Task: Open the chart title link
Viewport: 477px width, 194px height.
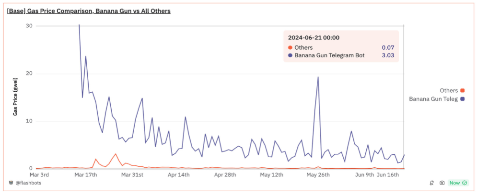Action: pyautogui.click(x=89, y=11)
